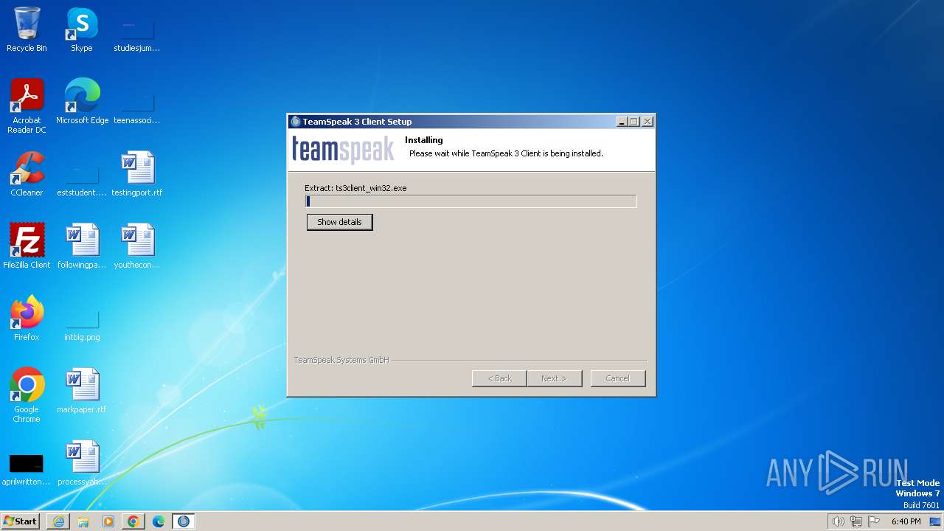Click the Start button
Viewport: 944px width, 531px height.
point(20,521)
